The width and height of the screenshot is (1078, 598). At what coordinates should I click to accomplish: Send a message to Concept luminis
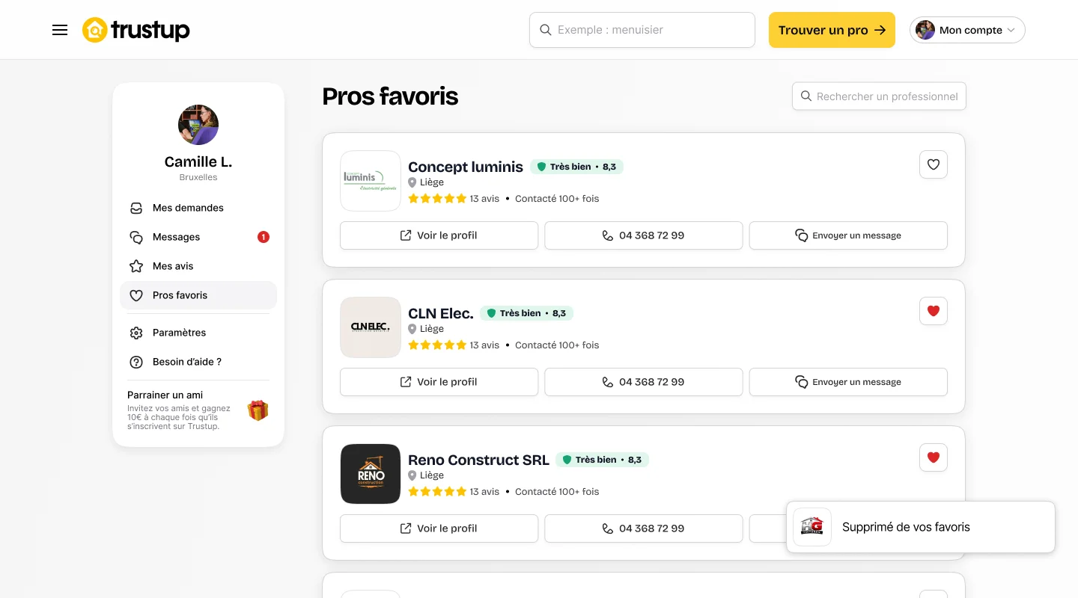click(848, 235)
